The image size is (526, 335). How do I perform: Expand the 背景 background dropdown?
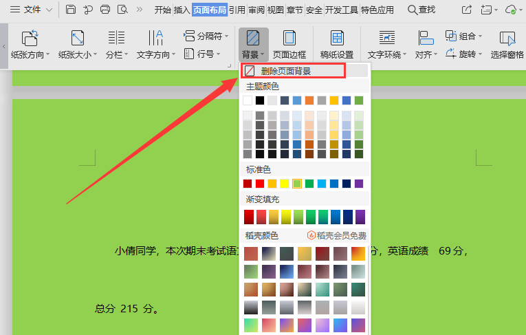coord(253,54)
